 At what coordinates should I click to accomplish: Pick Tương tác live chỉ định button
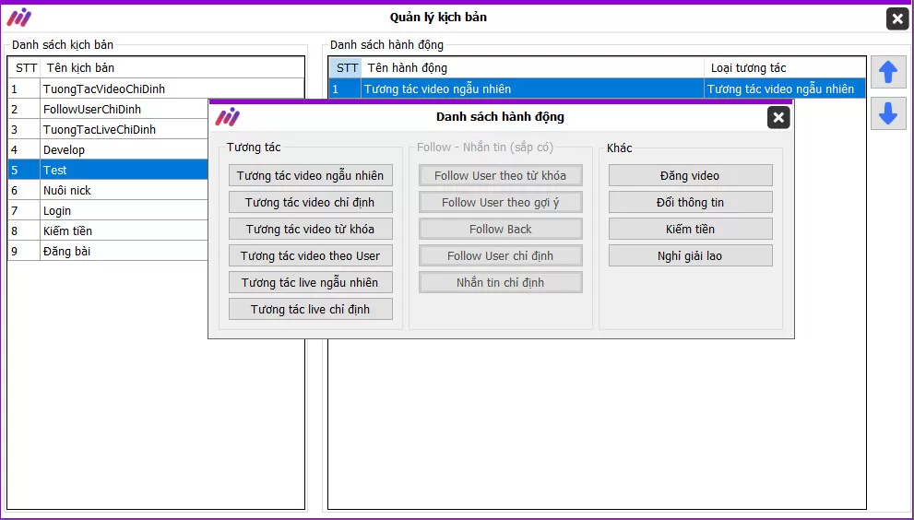311,309
